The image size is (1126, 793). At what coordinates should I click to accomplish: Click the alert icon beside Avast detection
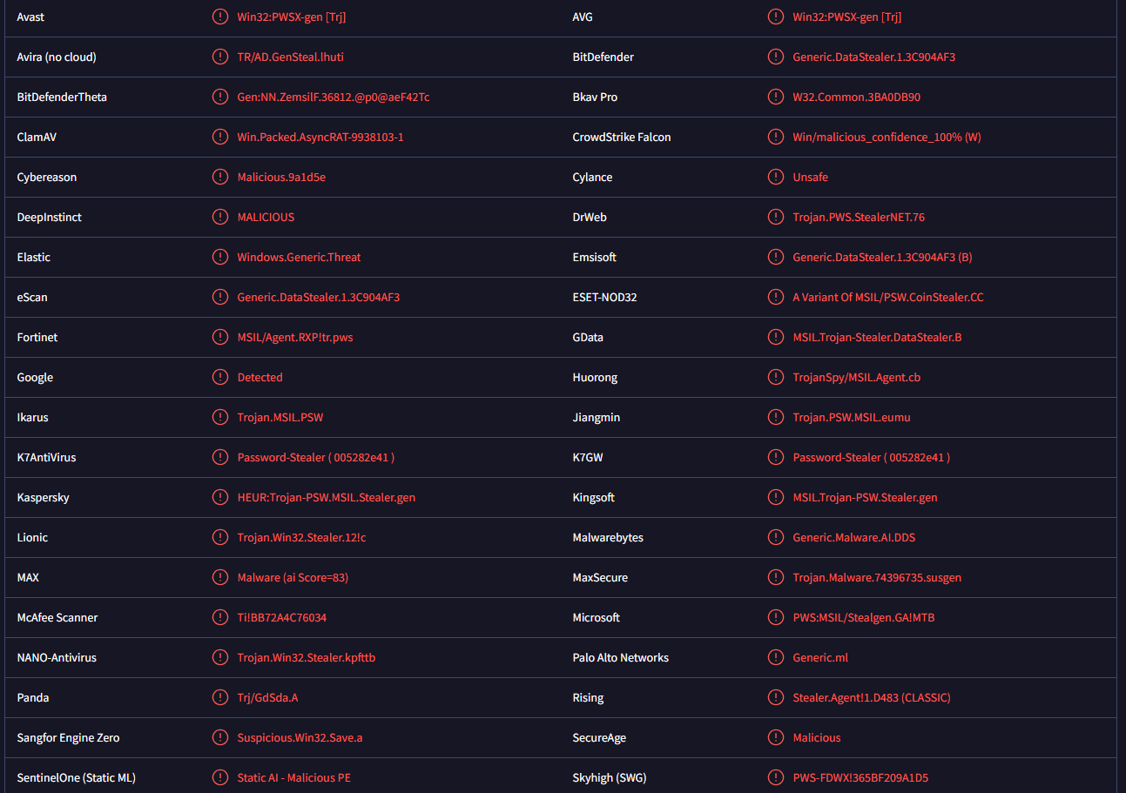pyautogui.click(x=220, y=17)
